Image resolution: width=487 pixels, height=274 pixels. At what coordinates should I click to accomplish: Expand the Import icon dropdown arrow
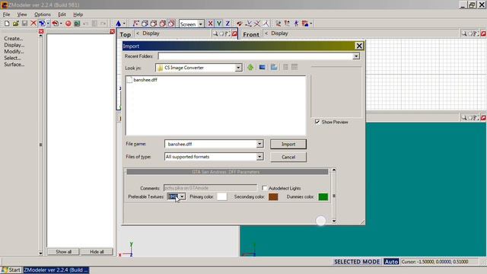(x=48, y=24)
